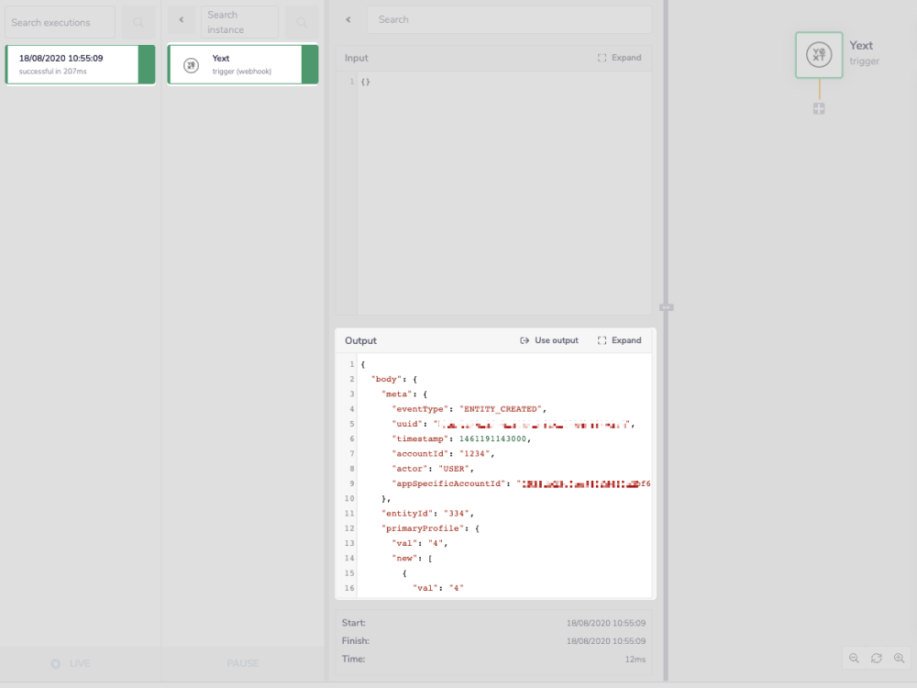Zoom out of the workflow canvas
This screenshot has width=917, height=688.
tap(855, 659)
